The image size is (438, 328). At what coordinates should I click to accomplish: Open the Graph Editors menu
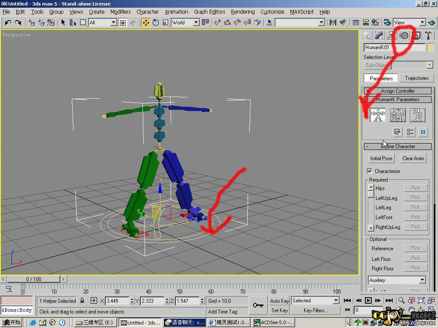click(209, 12)
